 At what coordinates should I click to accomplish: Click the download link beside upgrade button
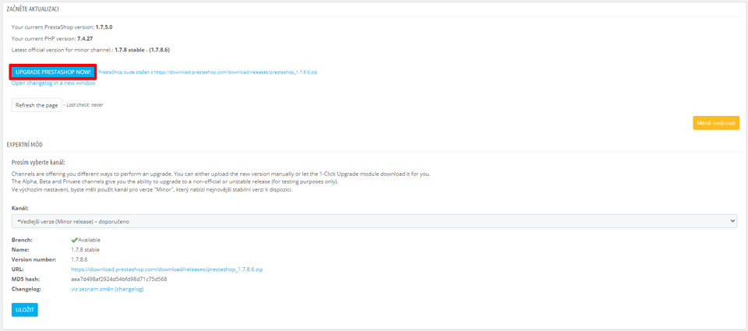(208, 72)
